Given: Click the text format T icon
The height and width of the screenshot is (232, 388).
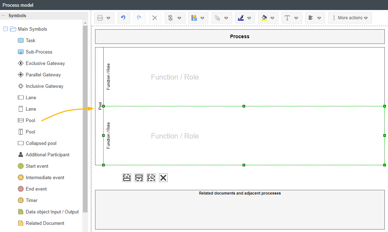Looking at the screenshot, I should [x=287, y=18].
